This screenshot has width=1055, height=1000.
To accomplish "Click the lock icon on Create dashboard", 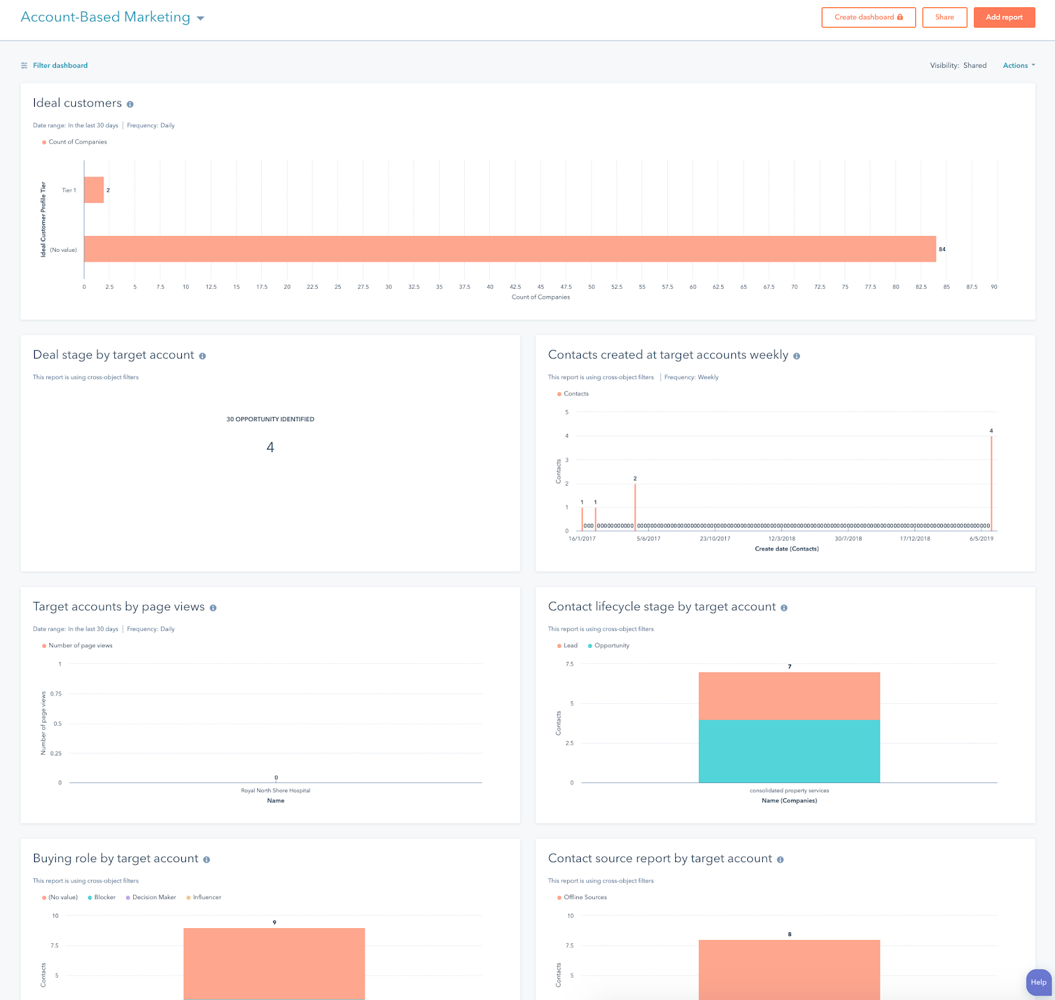I will 900,17.
